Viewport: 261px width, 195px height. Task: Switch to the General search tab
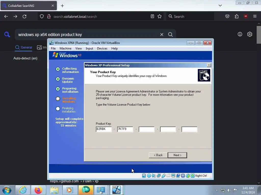tap(23, 47)
